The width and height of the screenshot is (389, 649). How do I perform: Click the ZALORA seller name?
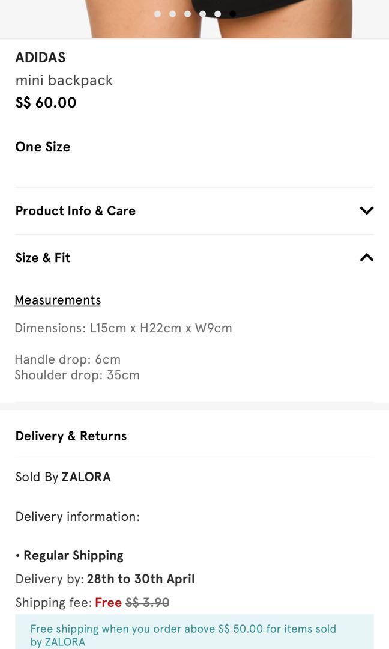click(x=86, y=477)
